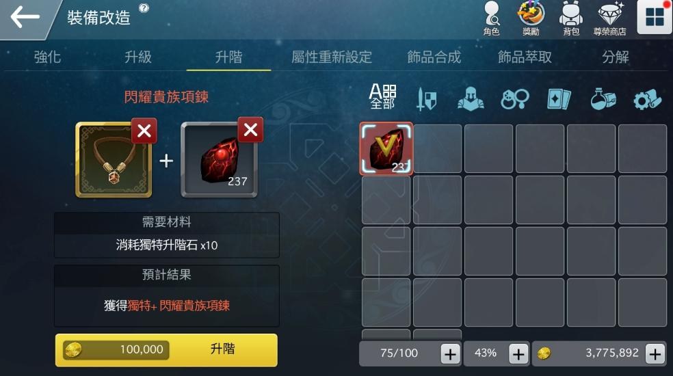Filter inventory by accessories rings icon
Viewport: 673px width, 376px height.
click(x=514, y=99)
